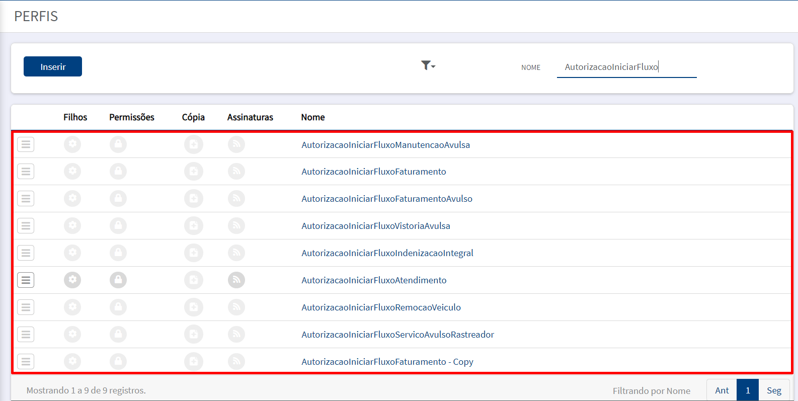Viewport: 798px width, 401px height.
Task: Click the Assinaturas feed icon for FluxoAtendimento
Action: [236, 280]
